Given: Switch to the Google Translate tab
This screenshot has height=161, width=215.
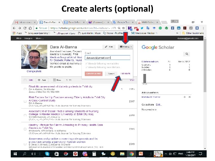Looking at the screenshot, I should (123, 22).
